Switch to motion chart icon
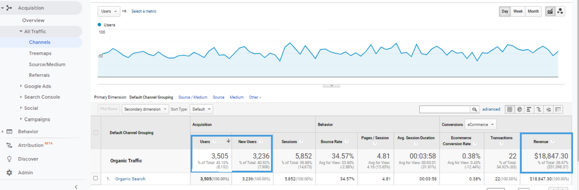 click(x=560, y=11)
